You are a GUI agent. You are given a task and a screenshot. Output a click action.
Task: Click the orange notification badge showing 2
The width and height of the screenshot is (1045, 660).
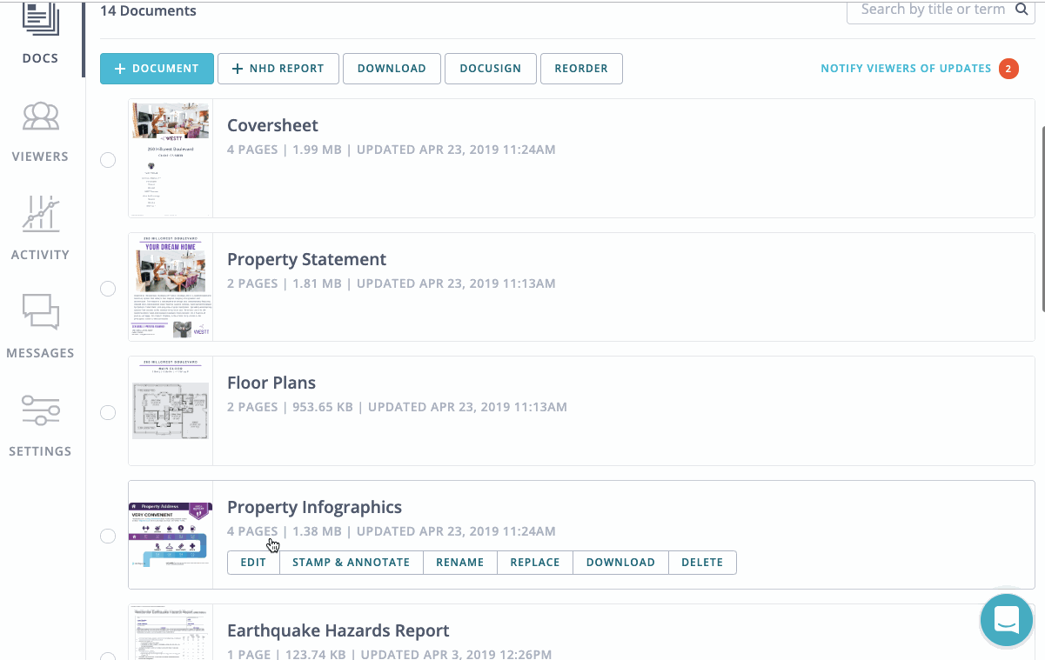pos(1008,69)
